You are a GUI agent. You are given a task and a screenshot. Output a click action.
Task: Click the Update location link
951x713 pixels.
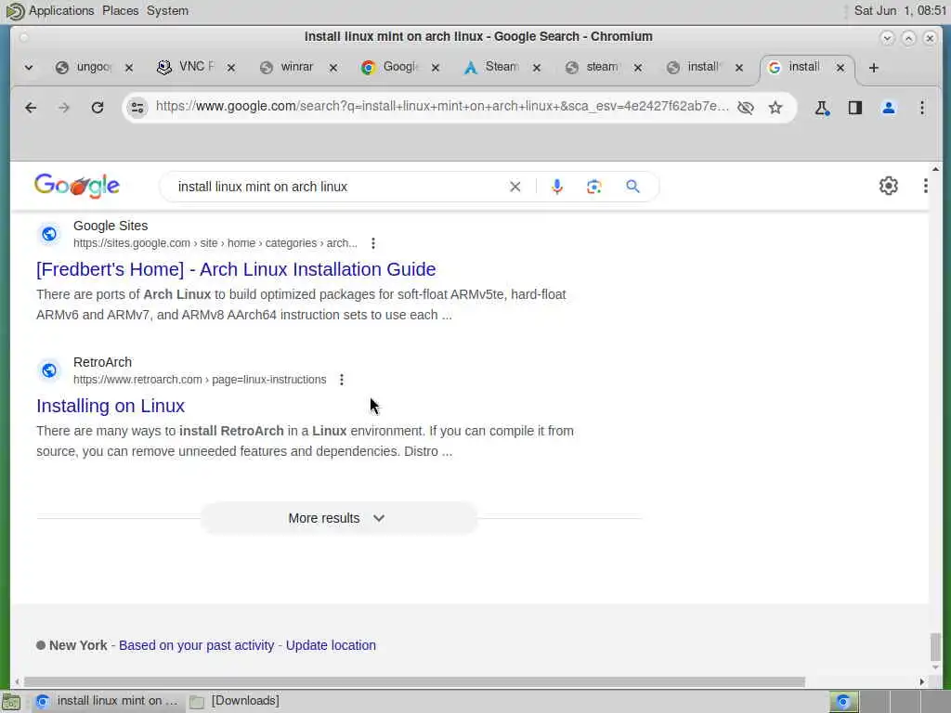(331, 645)
